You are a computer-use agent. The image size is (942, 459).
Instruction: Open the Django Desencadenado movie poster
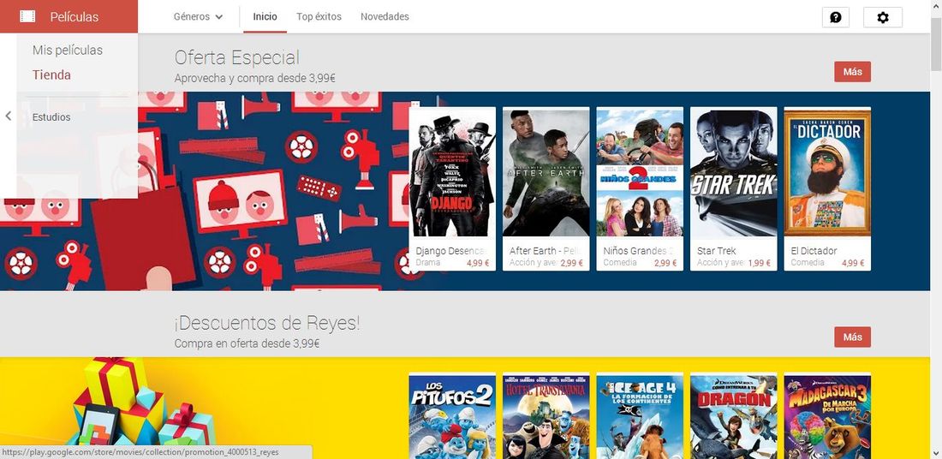(x=452, y=173)
